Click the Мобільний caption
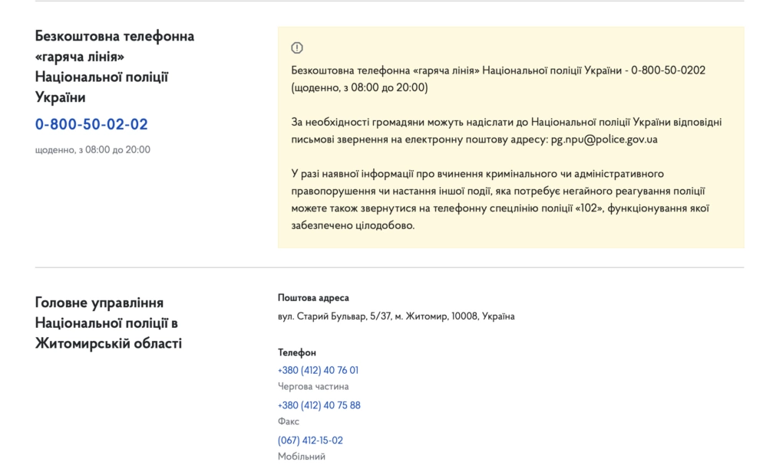Screen dimensions: 773x475 coord(301,457)
